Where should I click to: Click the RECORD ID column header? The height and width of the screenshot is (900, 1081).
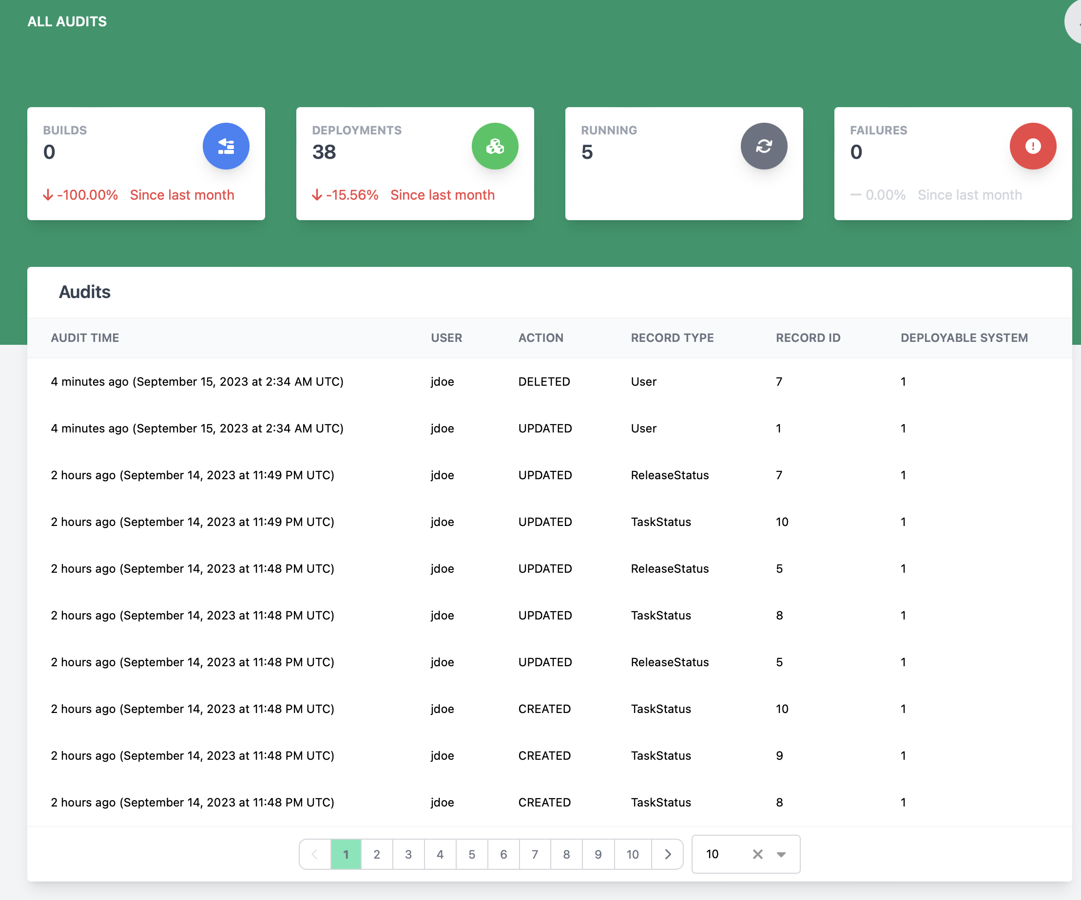point(808,338)
